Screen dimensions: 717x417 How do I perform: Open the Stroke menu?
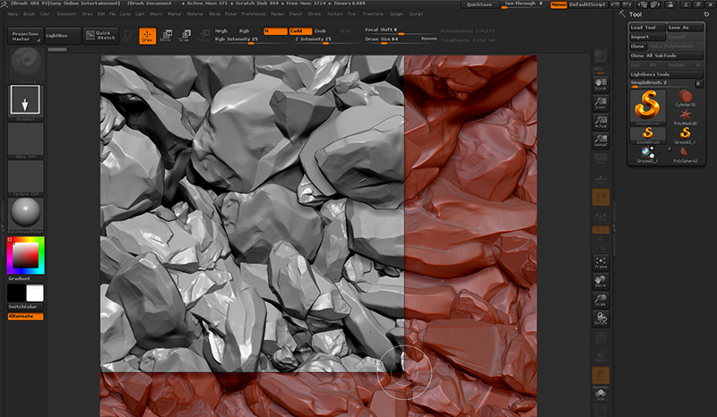coord(315,14)
